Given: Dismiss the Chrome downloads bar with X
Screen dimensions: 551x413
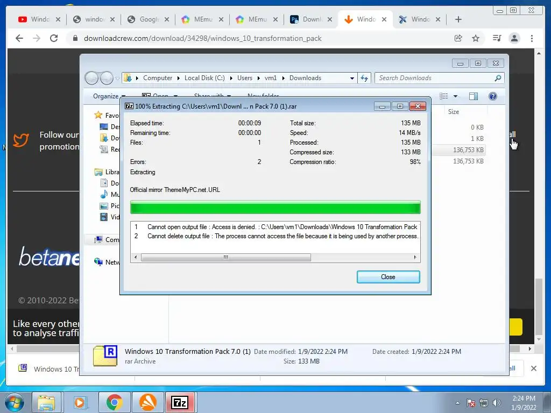Looking at the screenshot, I should tap(533, 368).
